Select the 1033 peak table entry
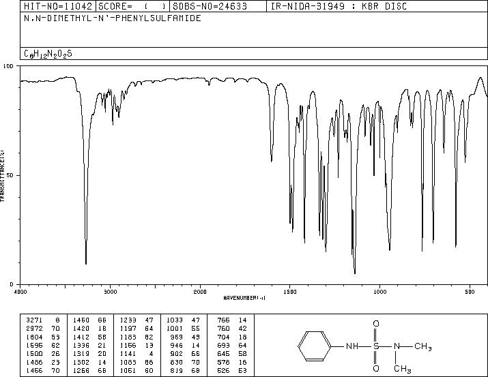This screenshot has width=488, height=377. (184, 320)
